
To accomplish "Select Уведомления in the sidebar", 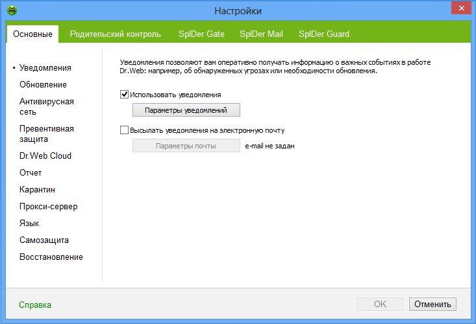I will click(x=45, y=67).
